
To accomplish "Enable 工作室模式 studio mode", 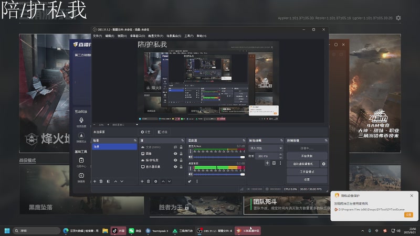I will [307, 172].
